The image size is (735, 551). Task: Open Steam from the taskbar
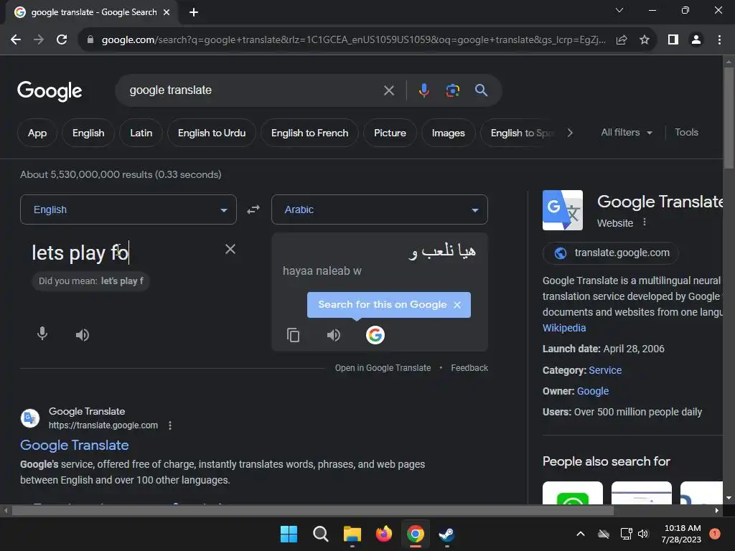[x=446, y=534]
